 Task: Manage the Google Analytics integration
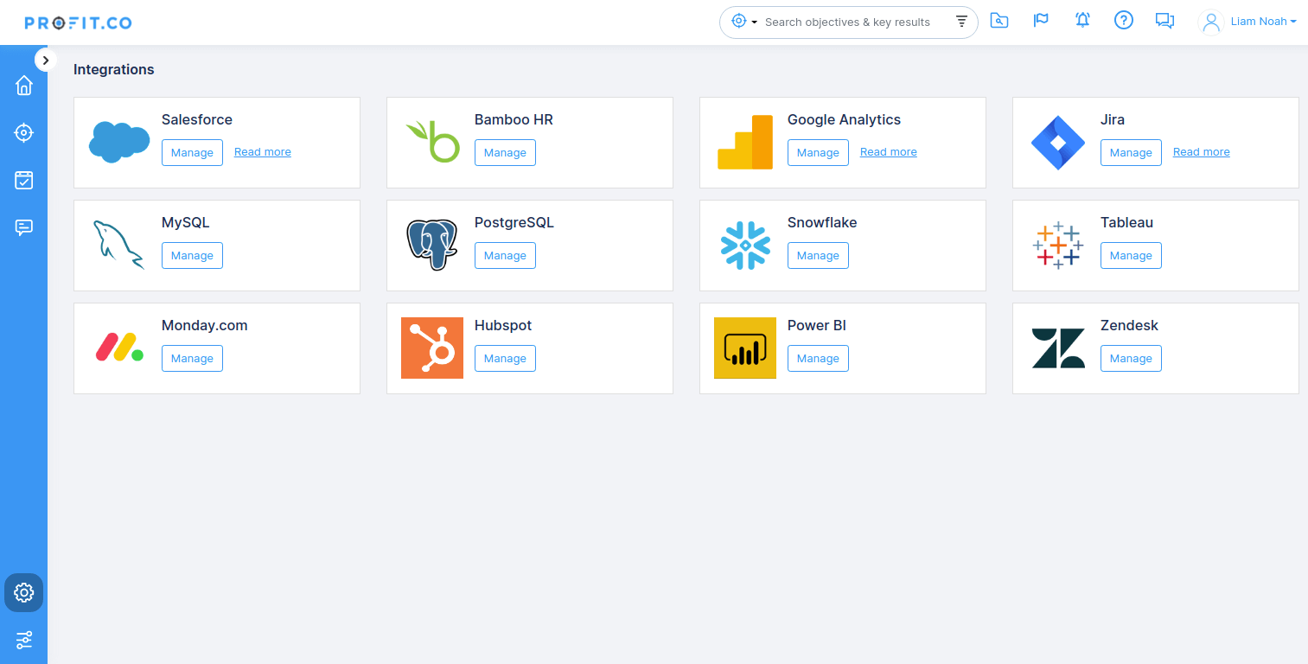[818, 152]
